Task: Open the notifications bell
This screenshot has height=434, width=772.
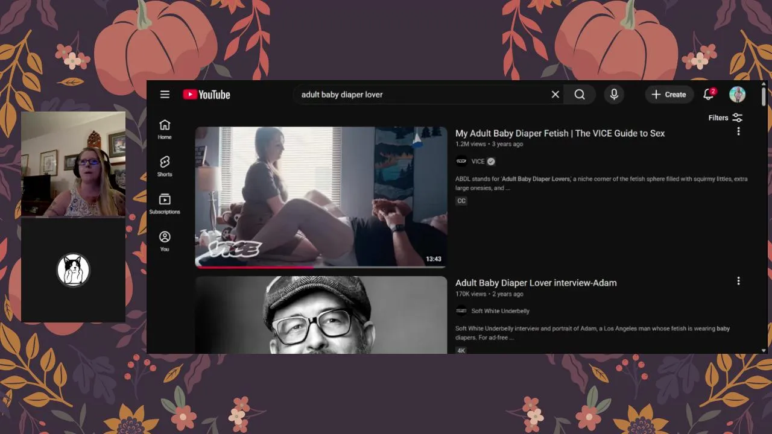Action: 709,95
